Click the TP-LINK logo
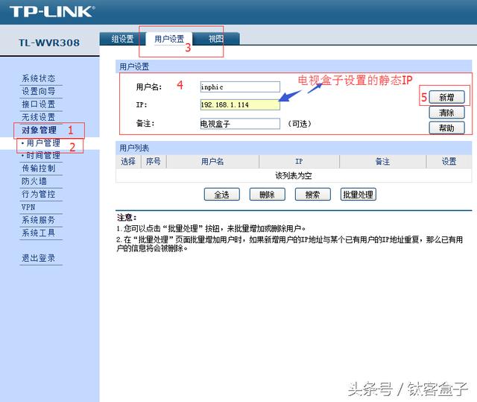Image resolution: width=477 pixels, height=402 pixels. (52, 12)
